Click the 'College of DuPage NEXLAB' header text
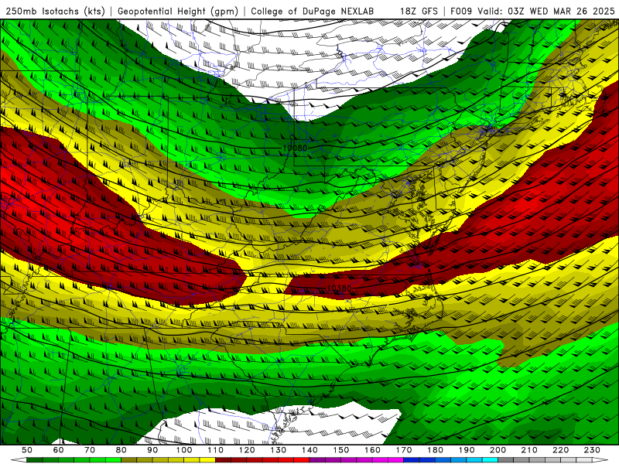Image resolution: width=619 pixels, height=464 pixels. pyautogui.click(x=313, y=11)
